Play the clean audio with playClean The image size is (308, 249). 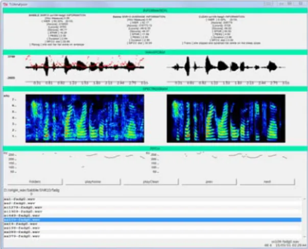(151, 182)
